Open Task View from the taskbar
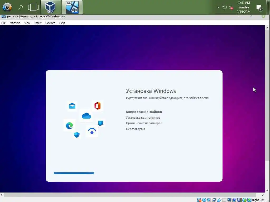Viewport: 270px width, 202px height. point(33,7)
